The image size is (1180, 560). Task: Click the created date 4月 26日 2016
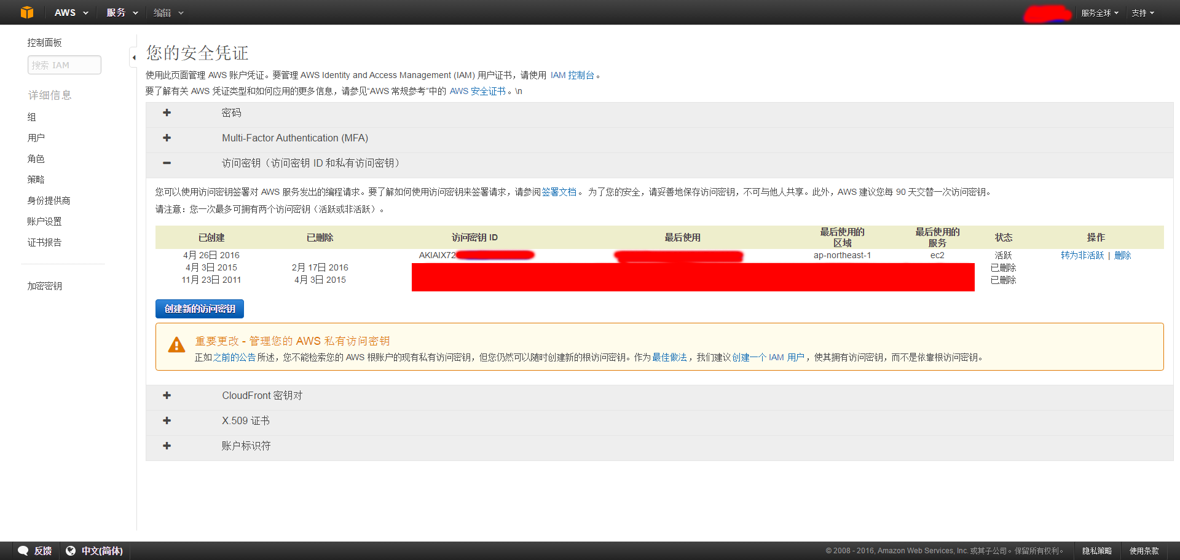pos(211,255)
